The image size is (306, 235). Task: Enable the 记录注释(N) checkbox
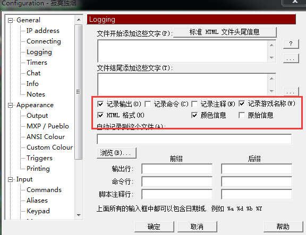[194, 104]
